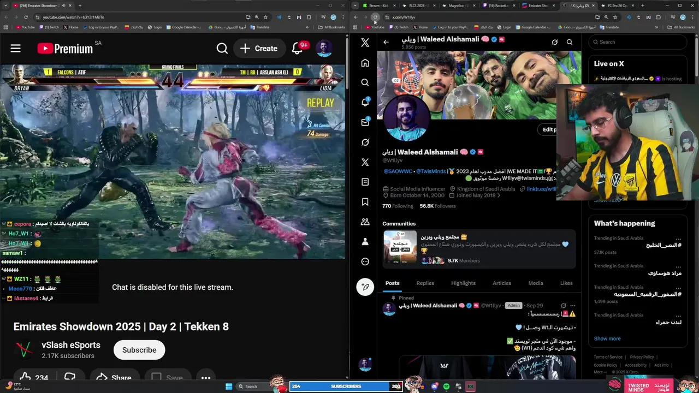
Task: Click the X logo in sidebar top
Action: (x=365, y=43)
